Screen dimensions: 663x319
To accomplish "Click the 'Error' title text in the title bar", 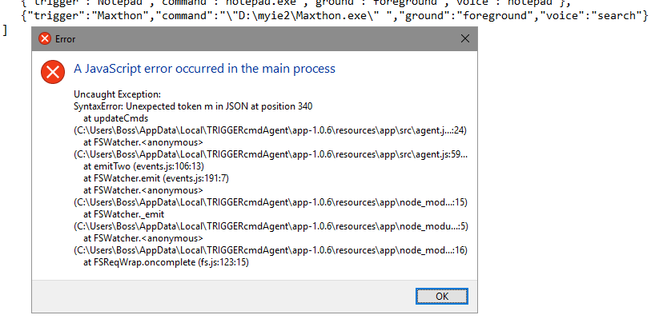I will pyautogui.click(x=65, y=39).
